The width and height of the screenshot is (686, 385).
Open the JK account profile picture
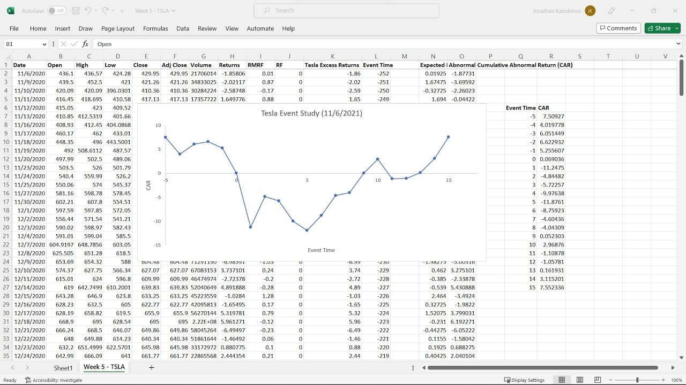point(590,11)
